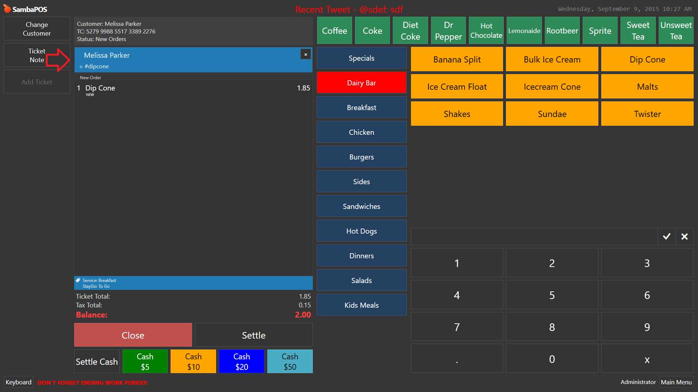Show the on-screen Keyboard
This screenshot has height=392, width=698.
(x=19, y=382)
